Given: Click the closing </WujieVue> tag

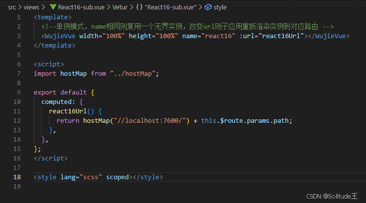Looking at the screenshot, I should coord(328,36).
